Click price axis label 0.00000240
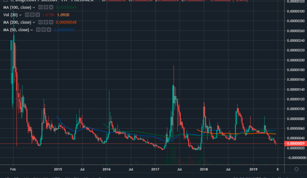Screen dimensions: 307x178 point(295,41)
